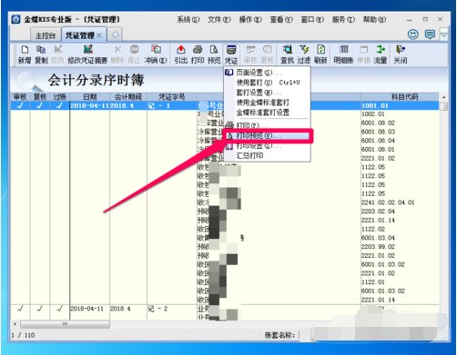
Task: Click the 复核 column header
Action: tap(40, 97)
